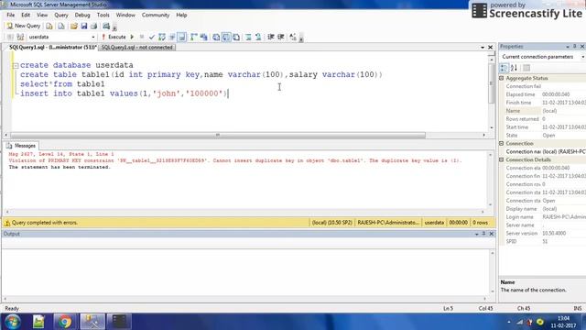Viewport: 586px width, 330px height.
Task: Toggle Include Client Statistics
Action: (203, 37)
